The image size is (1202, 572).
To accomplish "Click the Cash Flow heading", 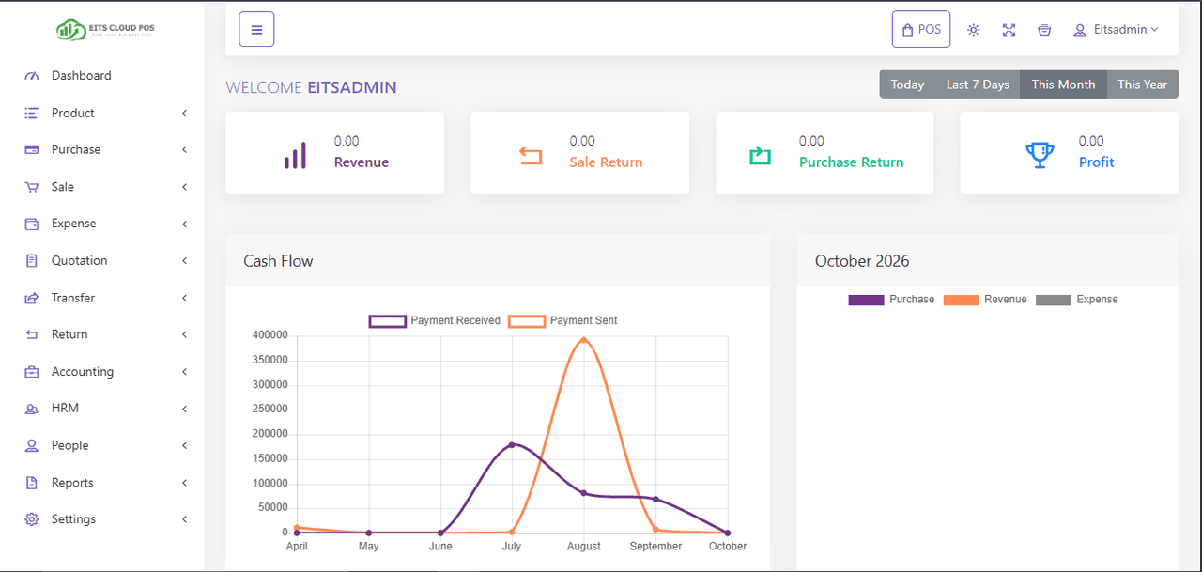I will pos(278,261).
